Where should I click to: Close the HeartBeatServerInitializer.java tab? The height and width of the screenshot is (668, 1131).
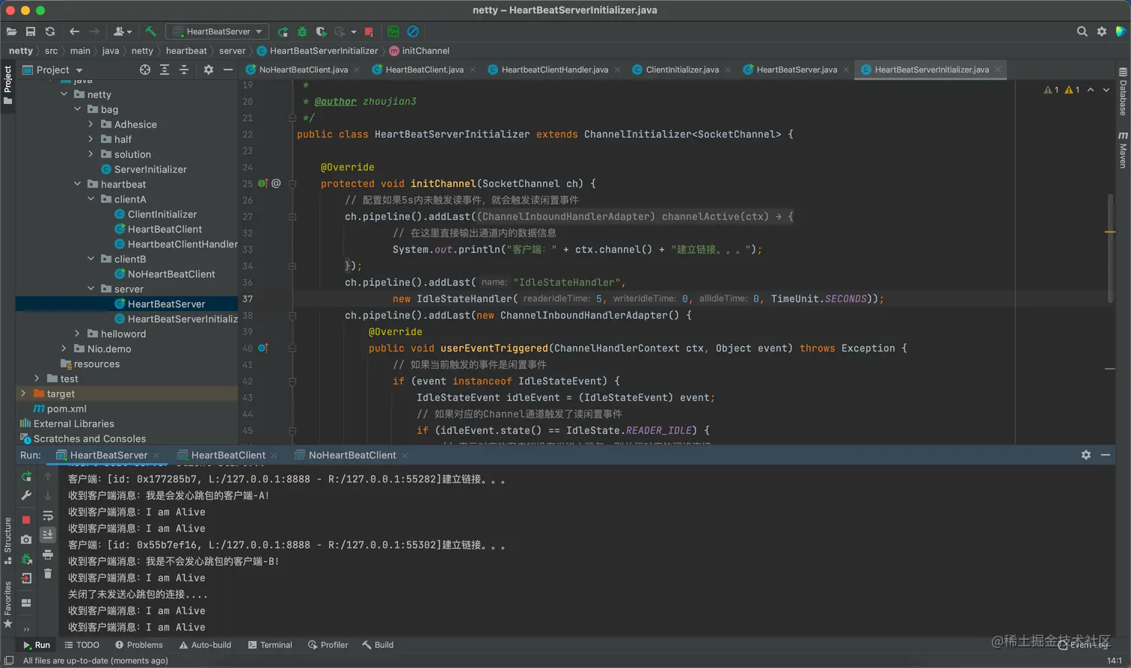point(998,70)
